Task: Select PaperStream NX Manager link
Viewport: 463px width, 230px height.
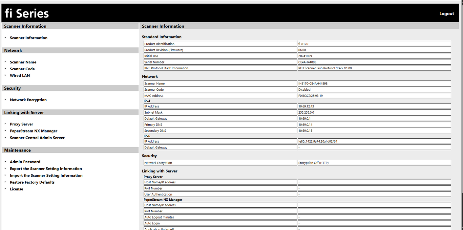Action: click(x=33, y=131)
